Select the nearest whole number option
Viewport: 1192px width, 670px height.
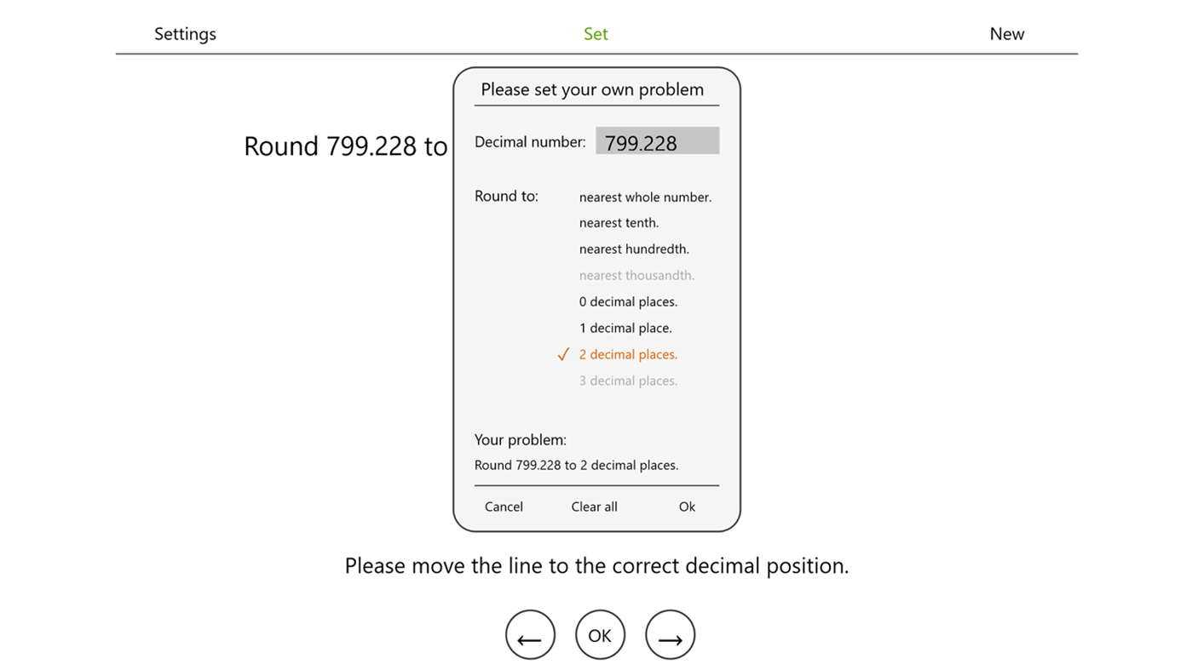(x=645, y=197)
